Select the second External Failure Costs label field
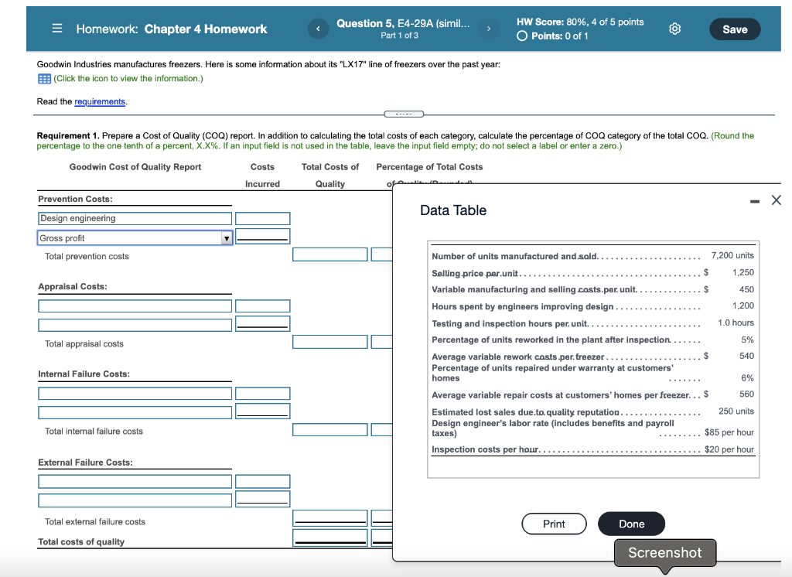Image resolution: width=792 pixels, height=577 pixels. tap(135, 500)
